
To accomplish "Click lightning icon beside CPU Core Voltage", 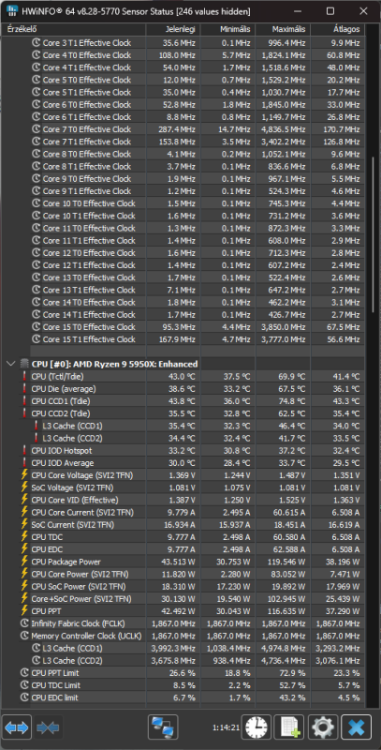I will (x=24, y=475).
